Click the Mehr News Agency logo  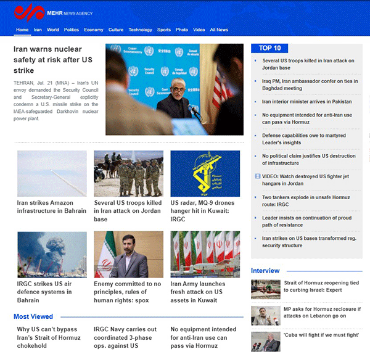[53, 13]
